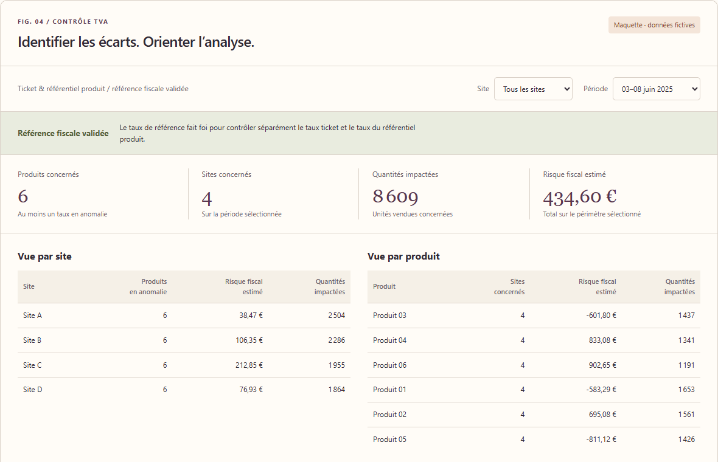Click the 'Maquette · données fictives' badge
This screenshot has height=462, width=718.
pos(654,25)
